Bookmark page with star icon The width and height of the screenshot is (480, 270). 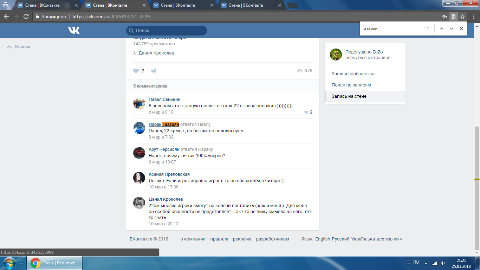(462, 17)
